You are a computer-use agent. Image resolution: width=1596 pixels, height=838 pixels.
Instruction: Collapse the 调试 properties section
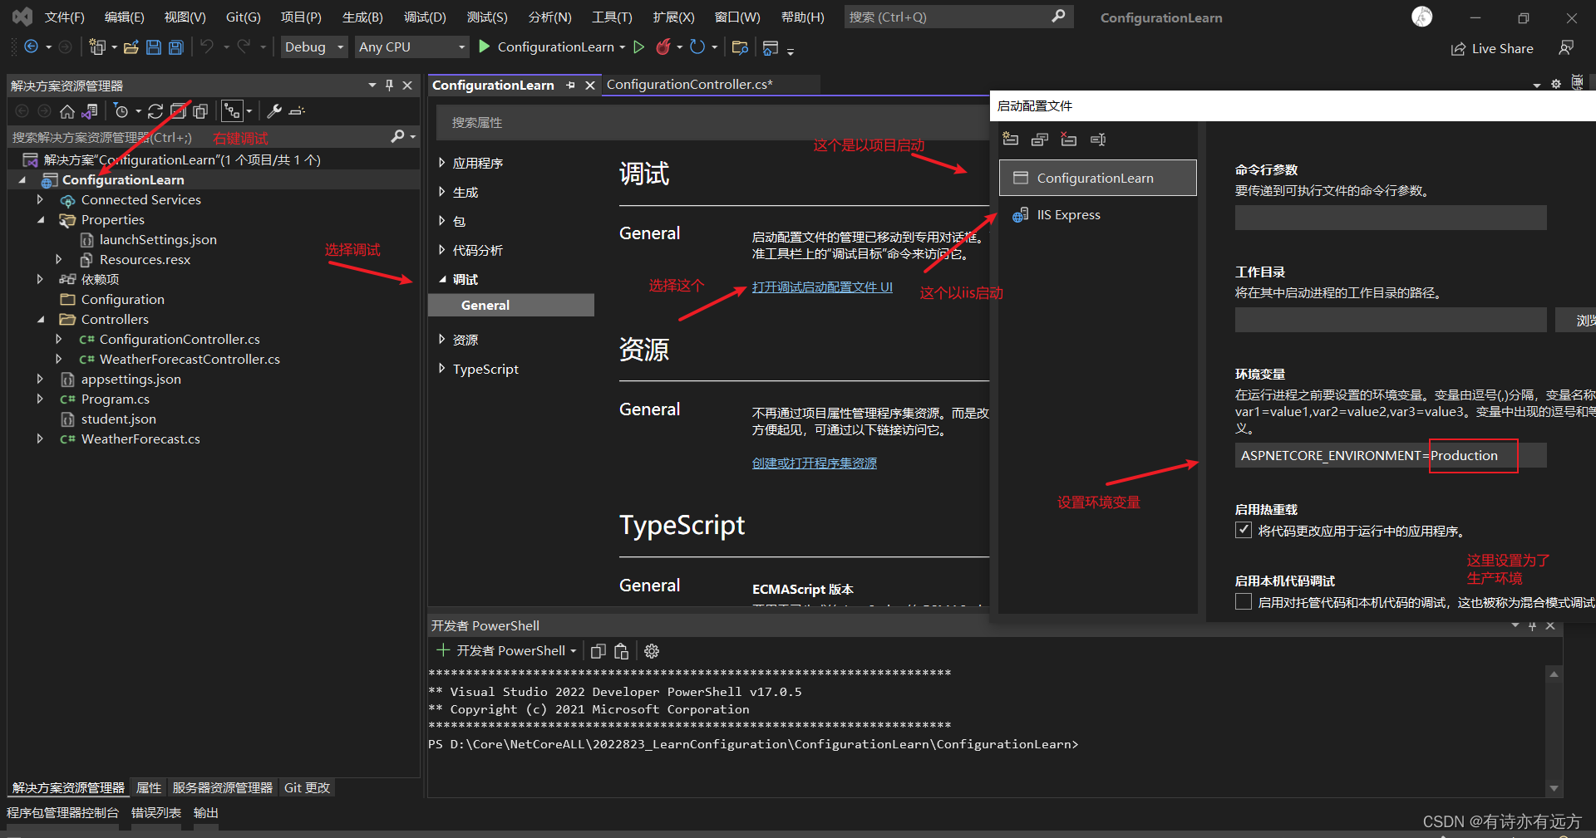click(442, 279)
